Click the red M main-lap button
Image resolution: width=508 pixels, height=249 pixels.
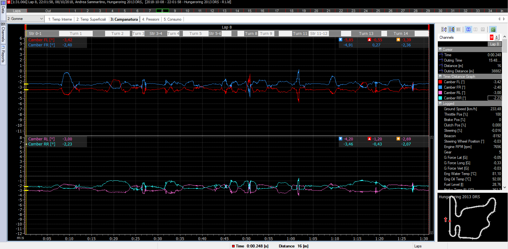(x=491, y=37)
